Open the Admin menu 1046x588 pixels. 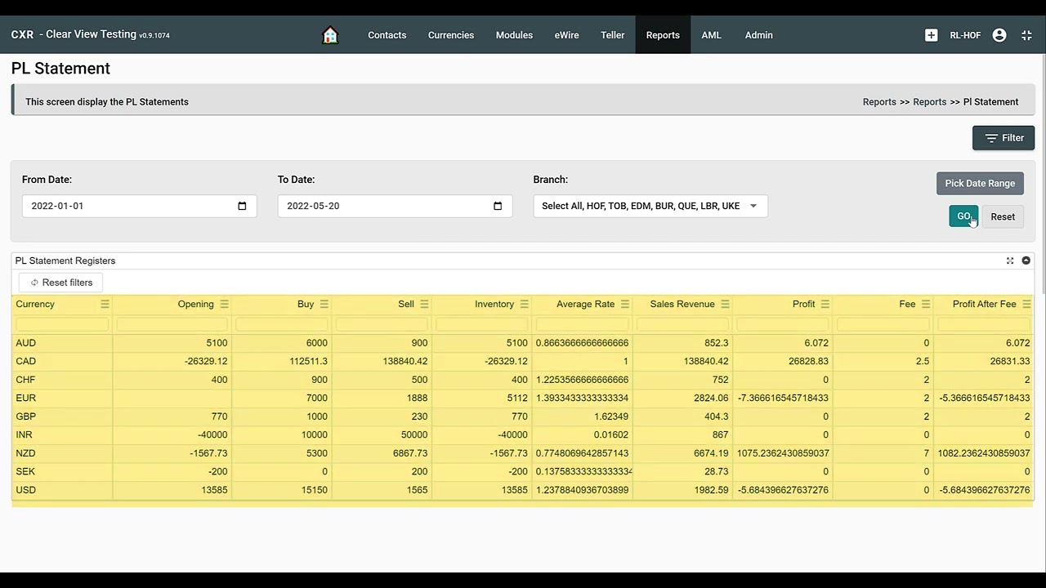point(758,35)
